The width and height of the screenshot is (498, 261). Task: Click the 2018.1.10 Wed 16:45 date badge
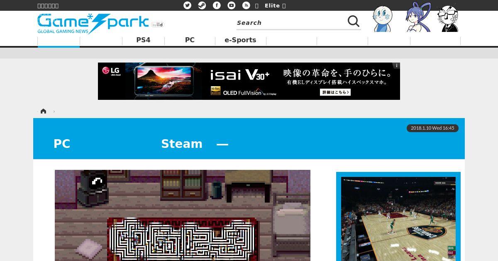[x=432, y=128]
